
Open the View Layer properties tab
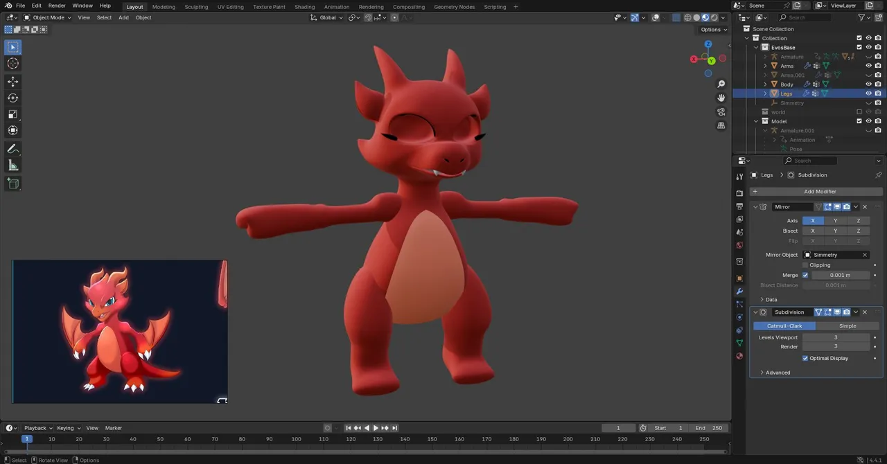point(739,219)
